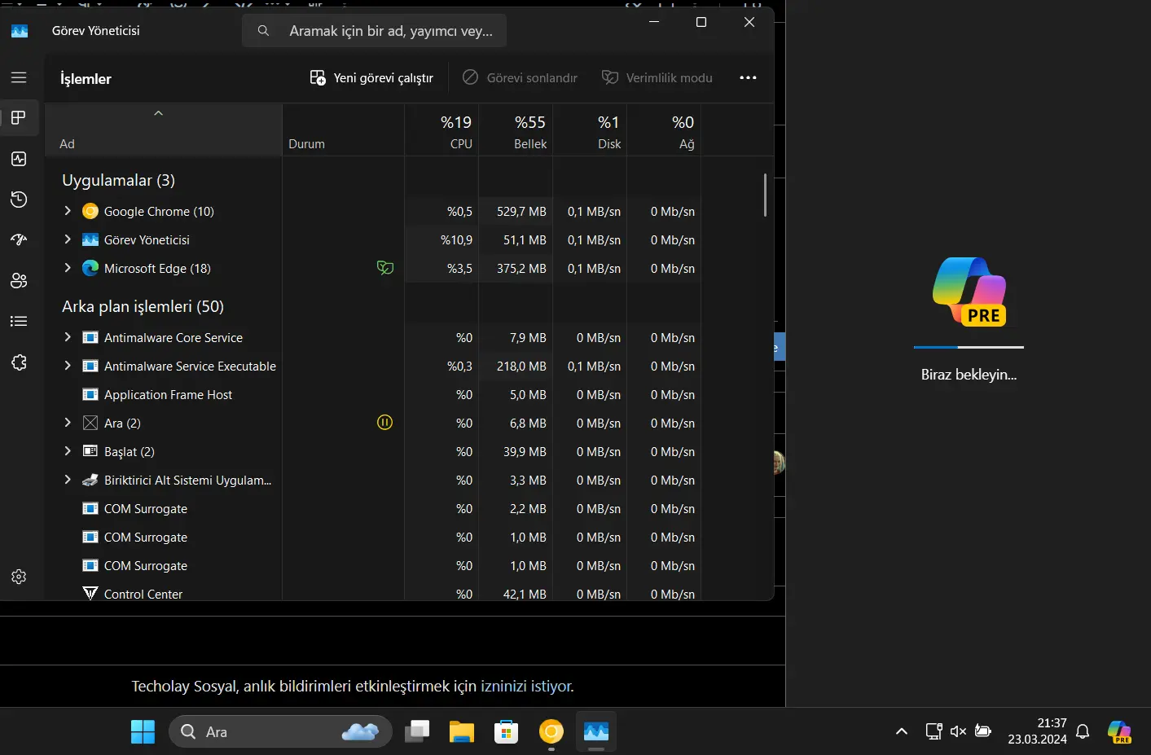The image size is (1151, 755).
Task: Open the Performance page from the sidebar
Action: pyautogui.click(x=19, y=159)
